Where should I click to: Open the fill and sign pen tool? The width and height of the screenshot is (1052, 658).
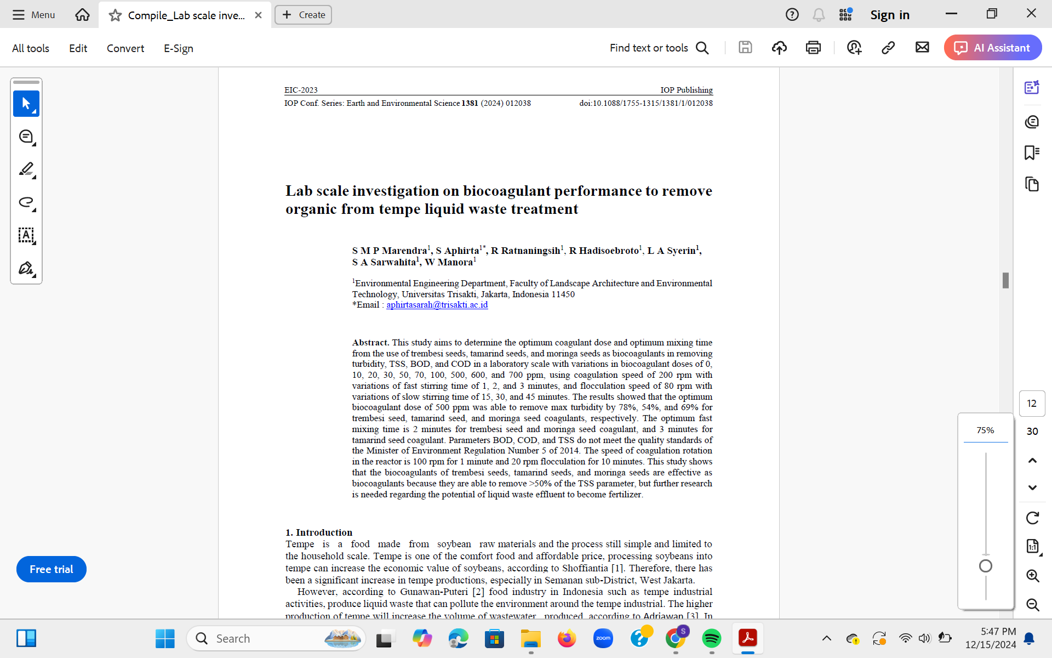(x=26, y=268)
